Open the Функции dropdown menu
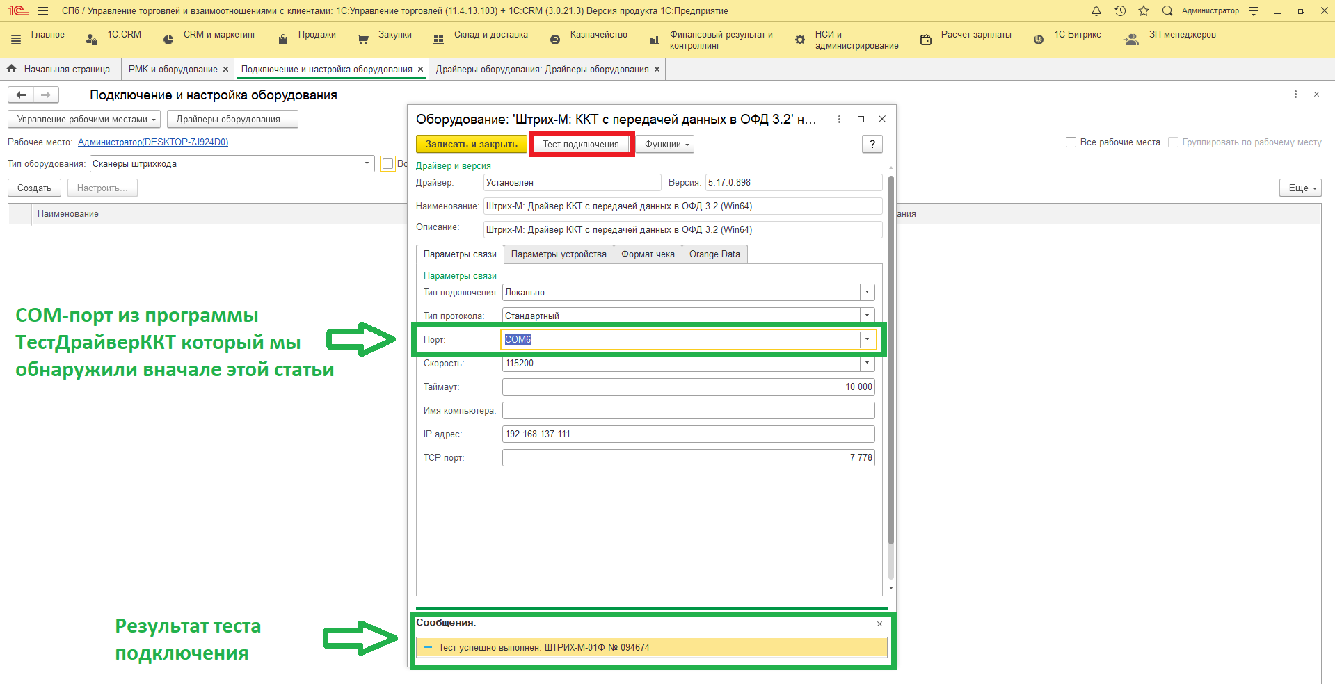The width and height of the screenshot is (1335, 684). coord(666,145)
